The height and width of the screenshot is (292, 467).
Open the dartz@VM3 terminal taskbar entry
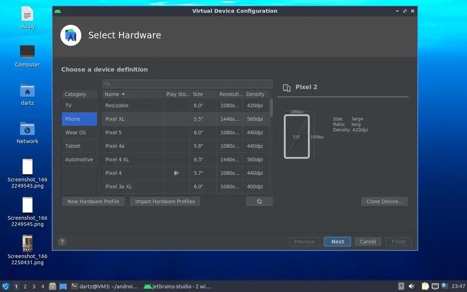(105, 287)
